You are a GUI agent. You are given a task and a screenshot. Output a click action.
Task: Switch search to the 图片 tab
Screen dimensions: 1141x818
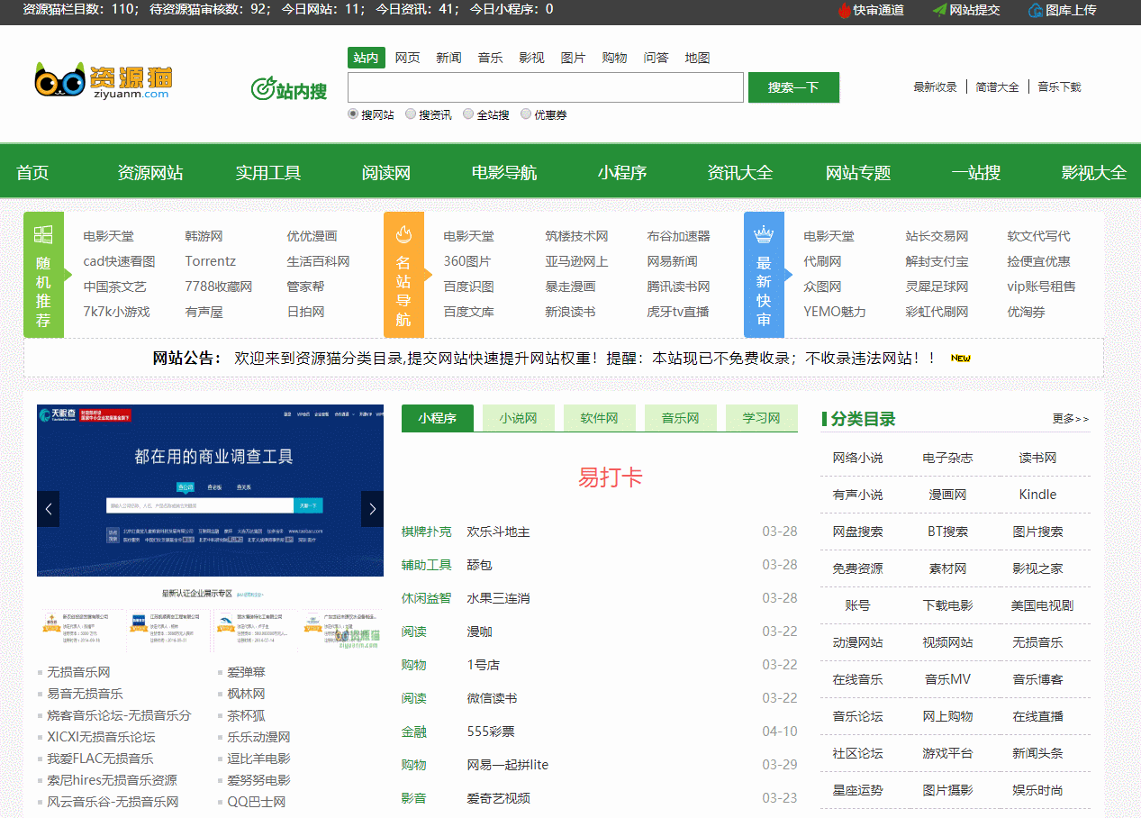coord(574,58)
